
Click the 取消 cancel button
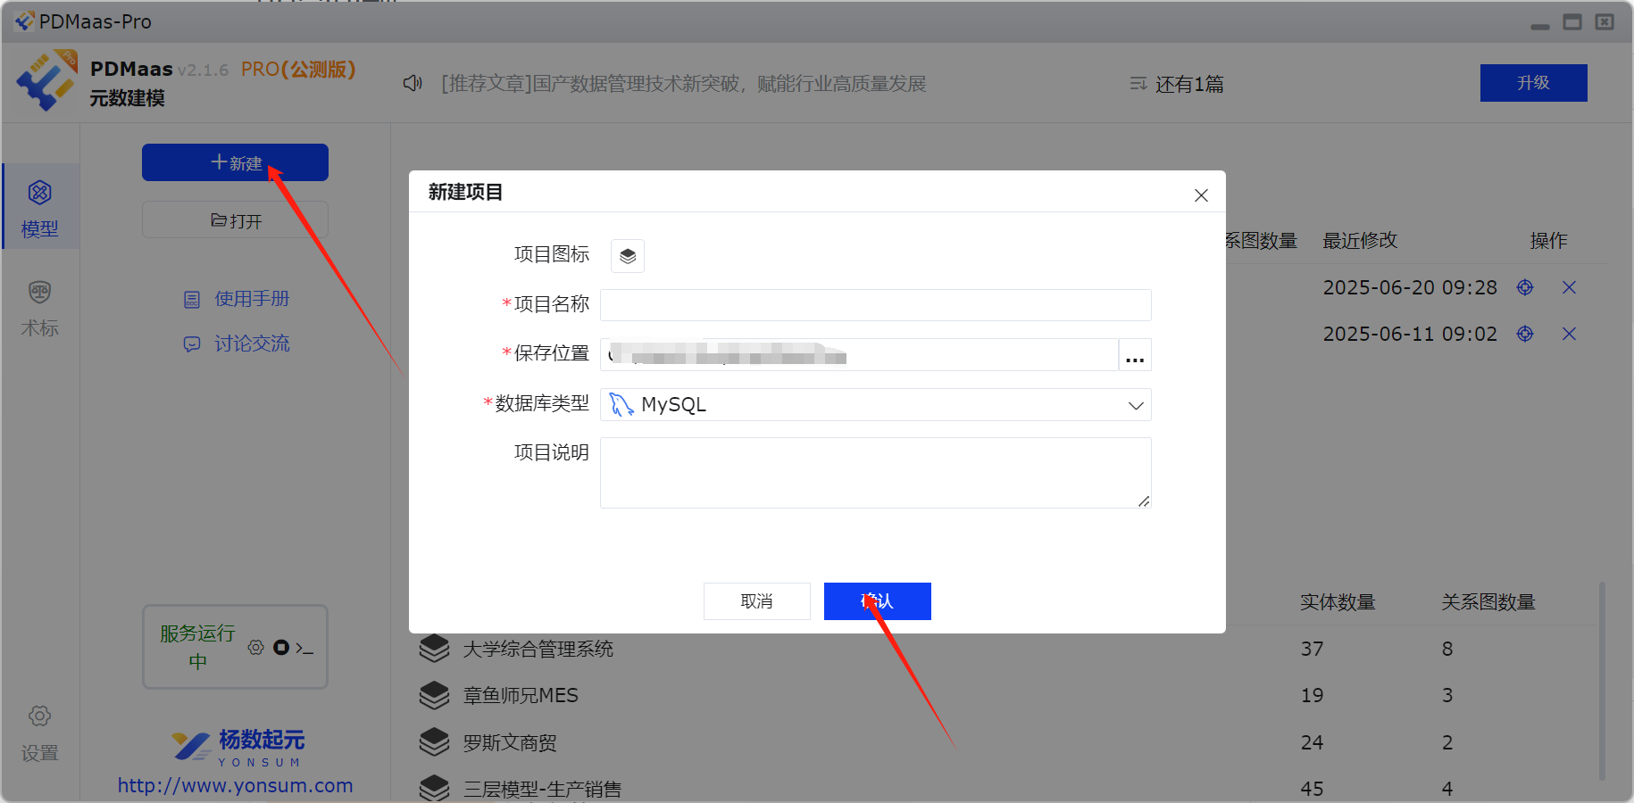tap(756, 601)
